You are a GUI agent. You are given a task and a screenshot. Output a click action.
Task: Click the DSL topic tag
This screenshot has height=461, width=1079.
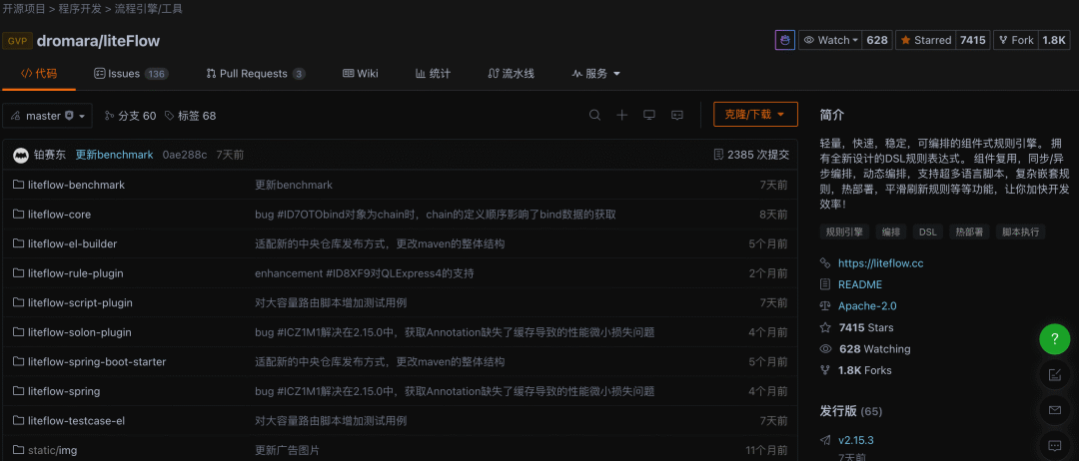pos(928,231)
